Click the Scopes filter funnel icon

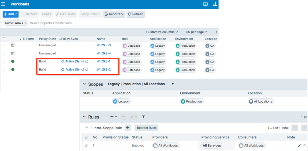click(x=173, y=84)
